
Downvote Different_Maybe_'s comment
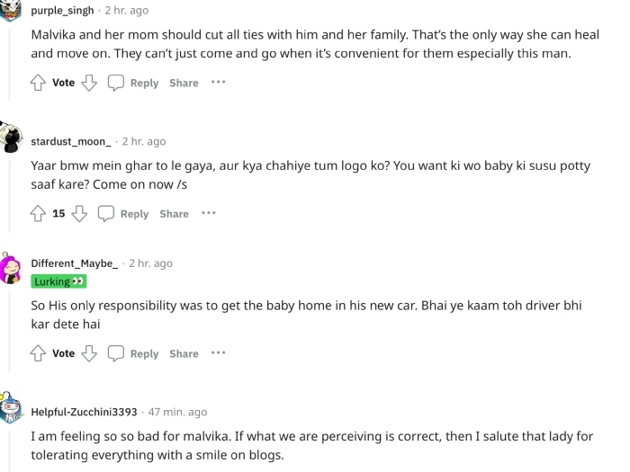(x=88, y=353)
